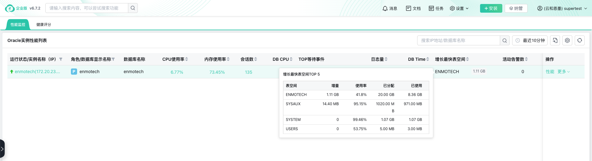Open the 设置 settings dropdown
Viewport: 592px width, 161px height.
point(459,8)
